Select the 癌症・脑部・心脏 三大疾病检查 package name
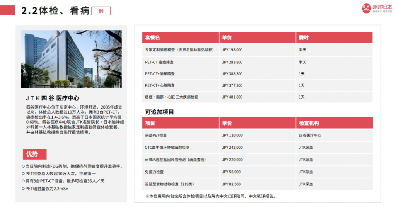 (x=171, y=97)
